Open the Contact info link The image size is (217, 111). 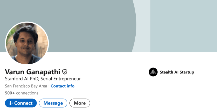62,86
